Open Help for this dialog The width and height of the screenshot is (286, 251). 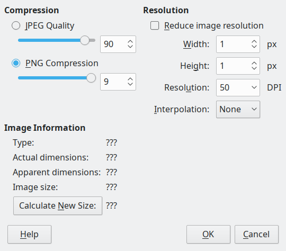(29, 235)
